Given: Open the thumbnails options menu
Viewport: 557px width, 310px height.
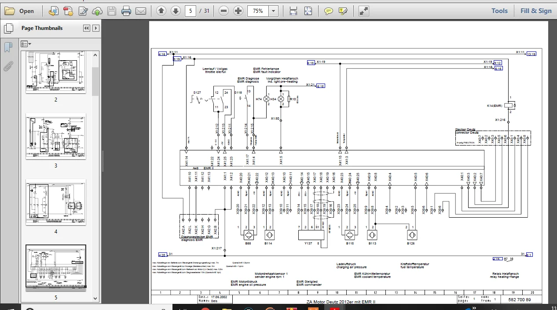Looking at the screenshot, I should click(26, 44).
